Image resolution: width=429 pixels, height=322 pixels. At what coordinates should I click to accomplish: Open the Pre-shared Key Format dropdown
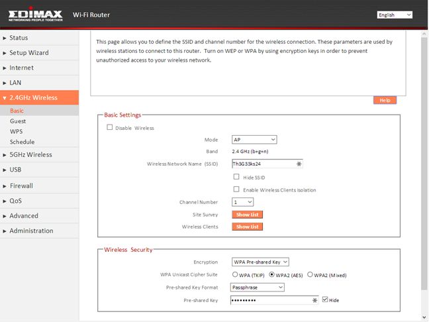pos(258,287)
